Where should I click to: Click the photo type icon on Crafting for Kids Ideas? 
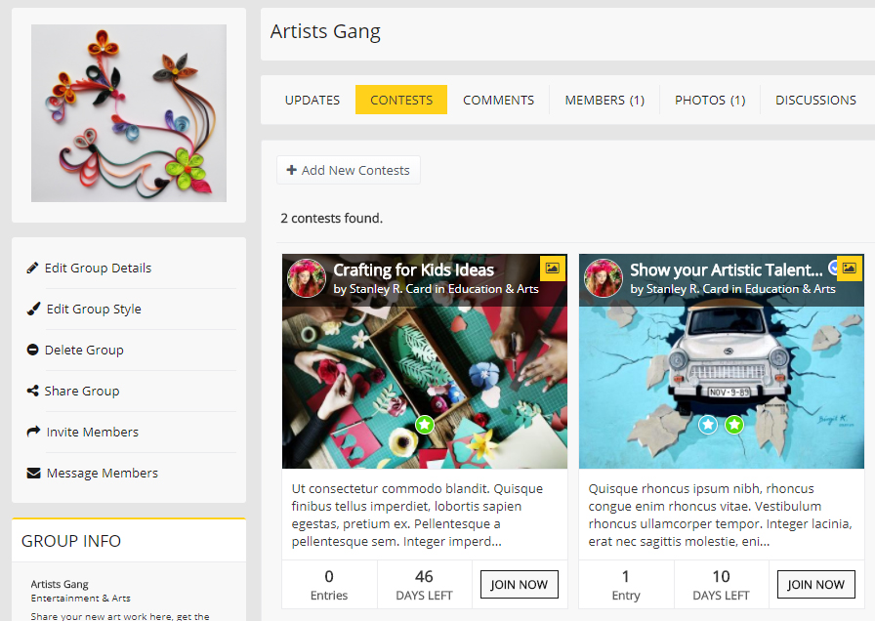(x=552, y=269)
